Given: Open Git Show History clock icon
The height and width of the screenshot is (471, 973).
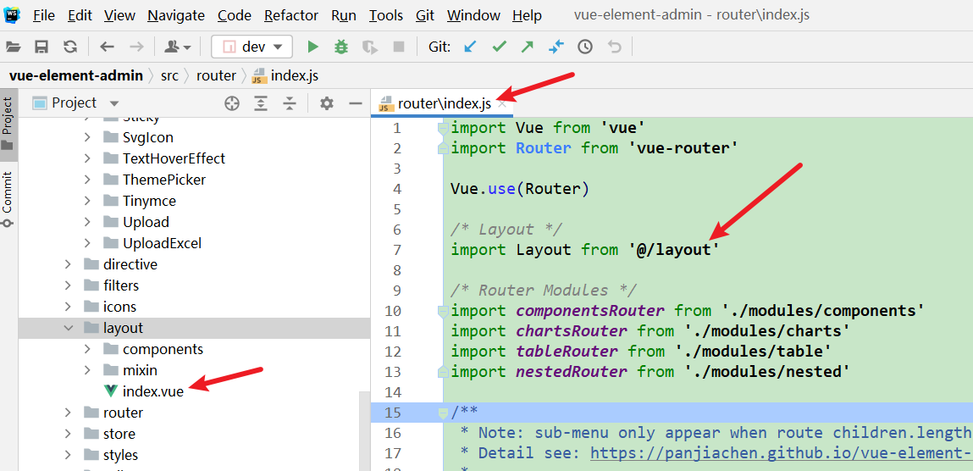Looking at the screenshot, I should [x=585, y=47].
